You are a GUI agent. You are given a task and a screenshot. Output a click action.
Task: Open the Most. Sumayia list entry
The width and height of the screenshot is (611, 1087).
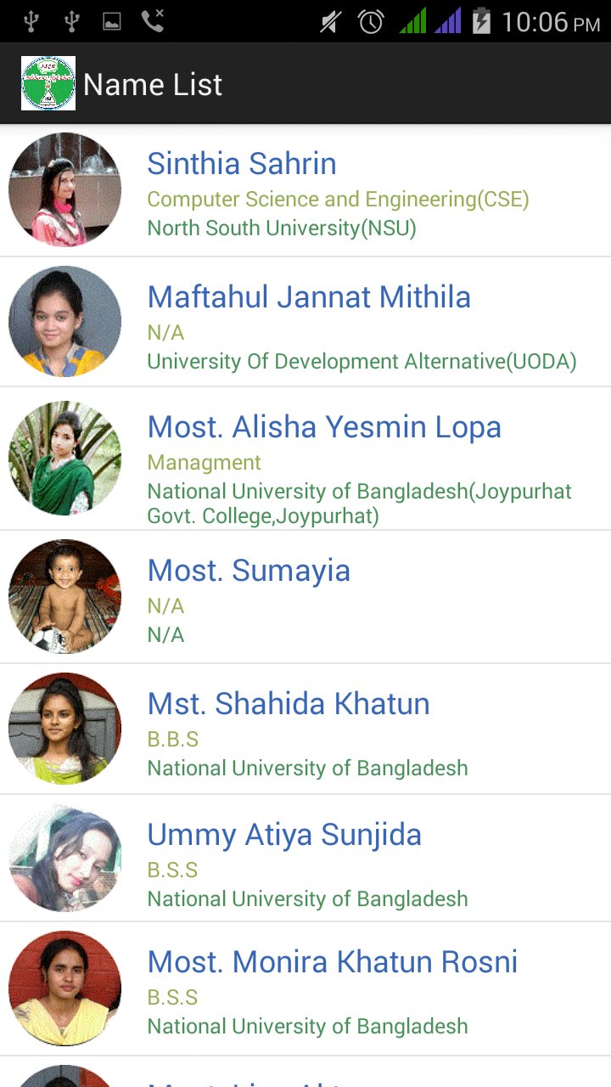coord(305,597)
